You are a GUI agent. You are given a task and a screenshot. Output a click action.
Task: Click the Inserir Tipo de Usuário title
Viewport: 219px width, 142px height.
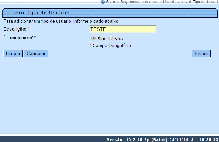coord(38,13)
